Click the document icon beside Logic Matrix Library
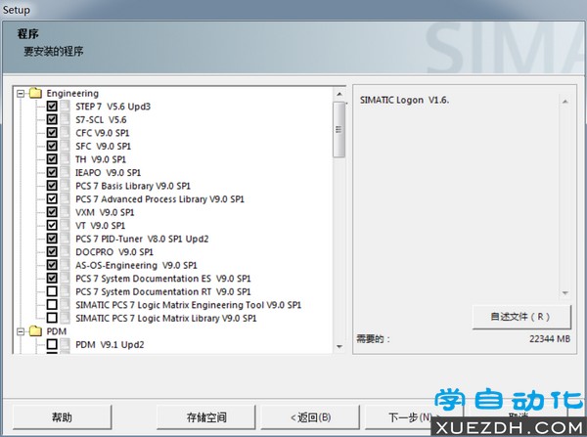The image size is (587, 437). [x=66, y=318]
